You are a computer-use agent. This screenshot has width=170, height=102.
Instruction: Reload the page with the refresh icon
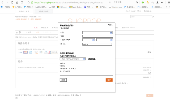click(x=12, y=2)
